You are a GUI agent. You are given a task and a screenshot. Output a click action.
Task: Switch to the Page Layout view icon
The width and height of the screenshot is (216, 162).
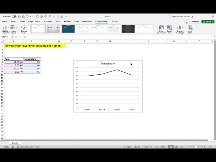pyautogui.click(x=176, y=147)
